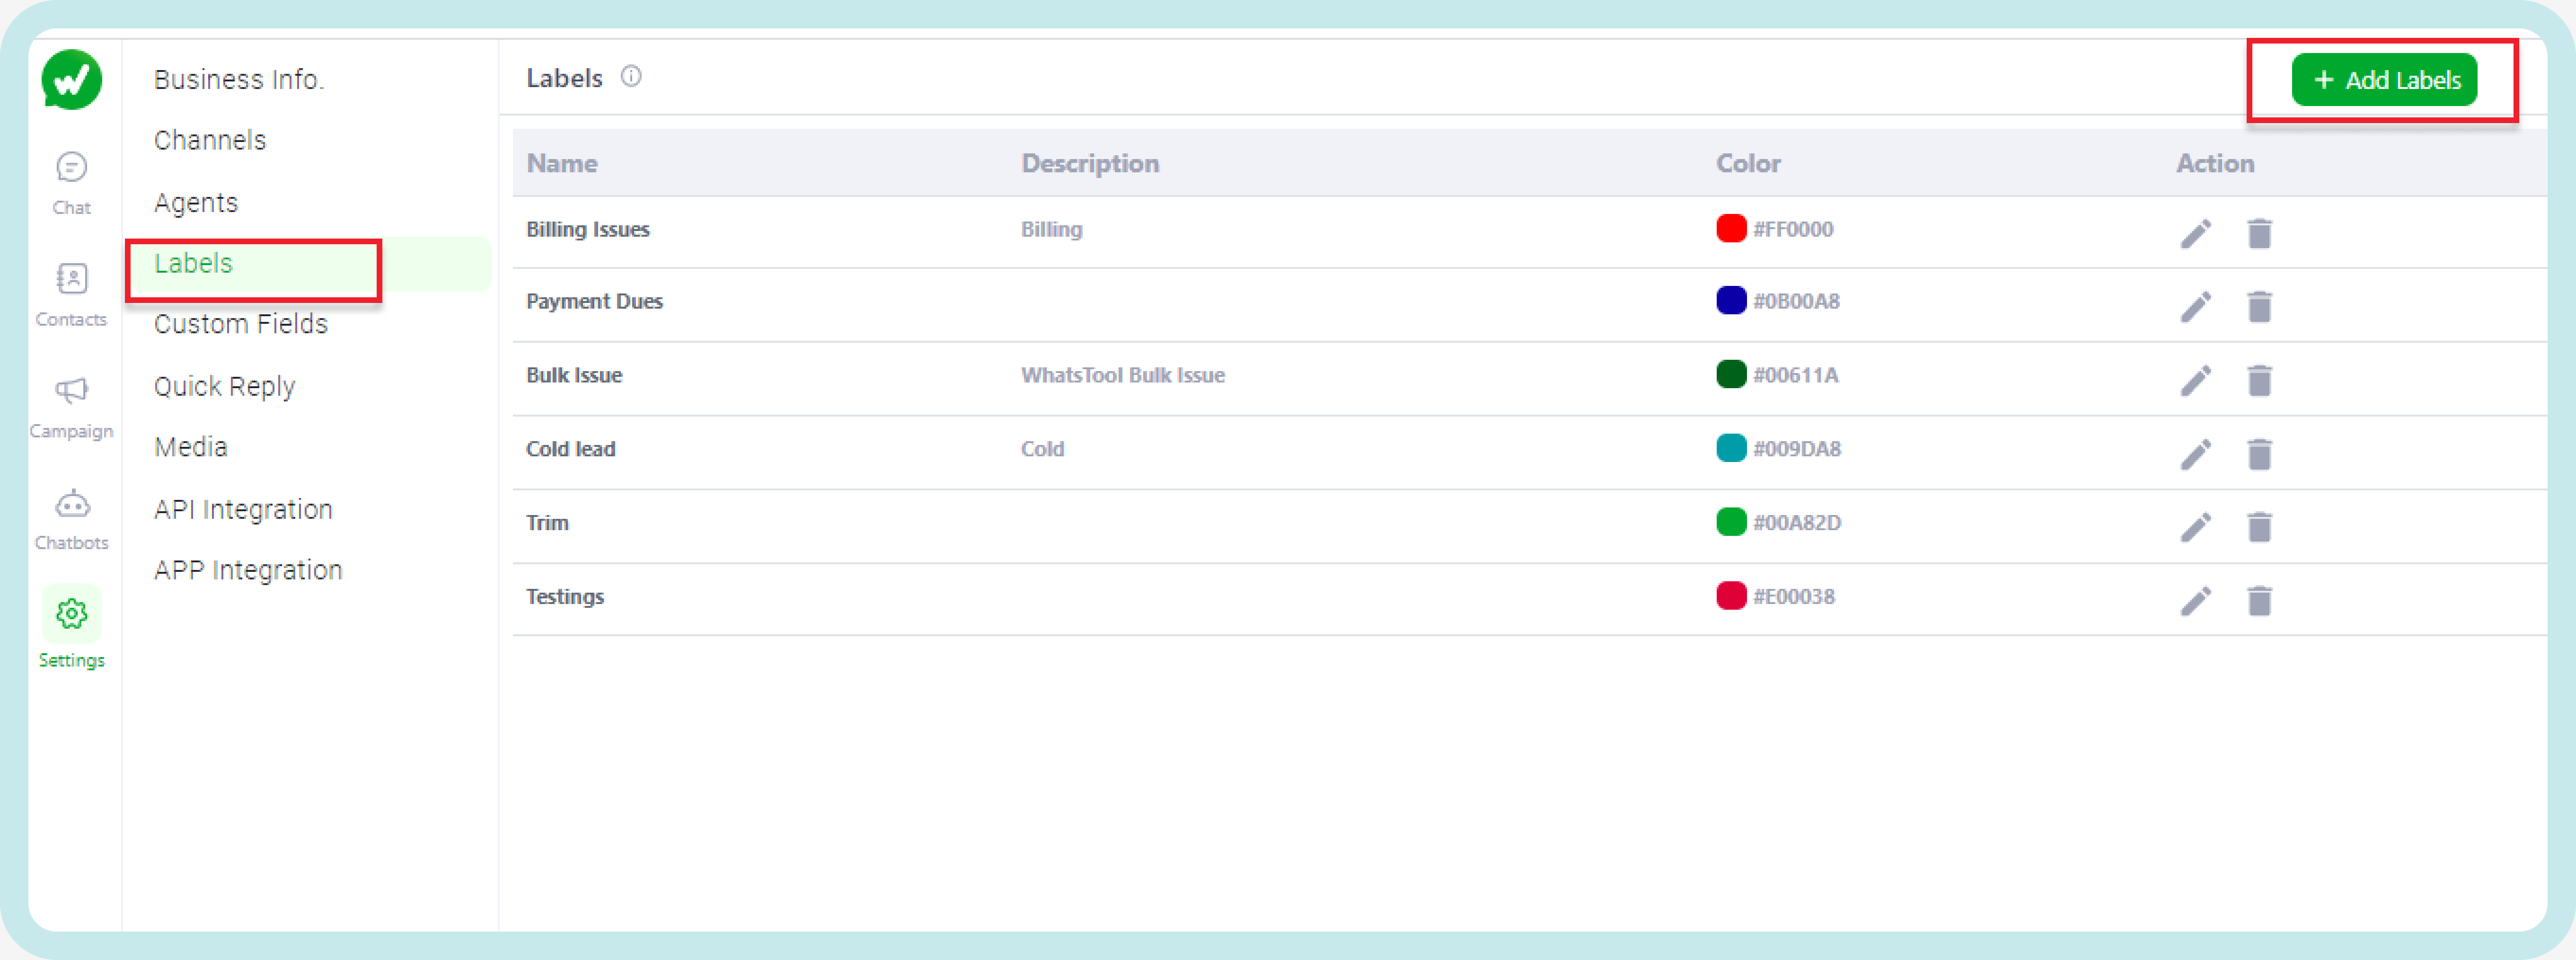The image size is (2576, 960).
Task: Select the Cold lead label name
Action: pyautogui.click(x=571, y=449)
